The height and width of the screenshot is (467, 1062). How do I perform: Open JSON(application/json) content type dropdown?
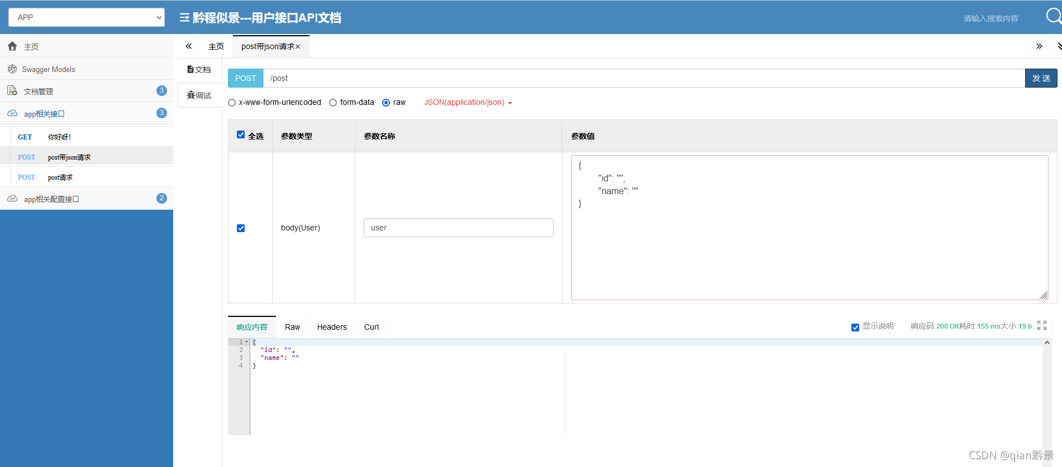(468, 103)
